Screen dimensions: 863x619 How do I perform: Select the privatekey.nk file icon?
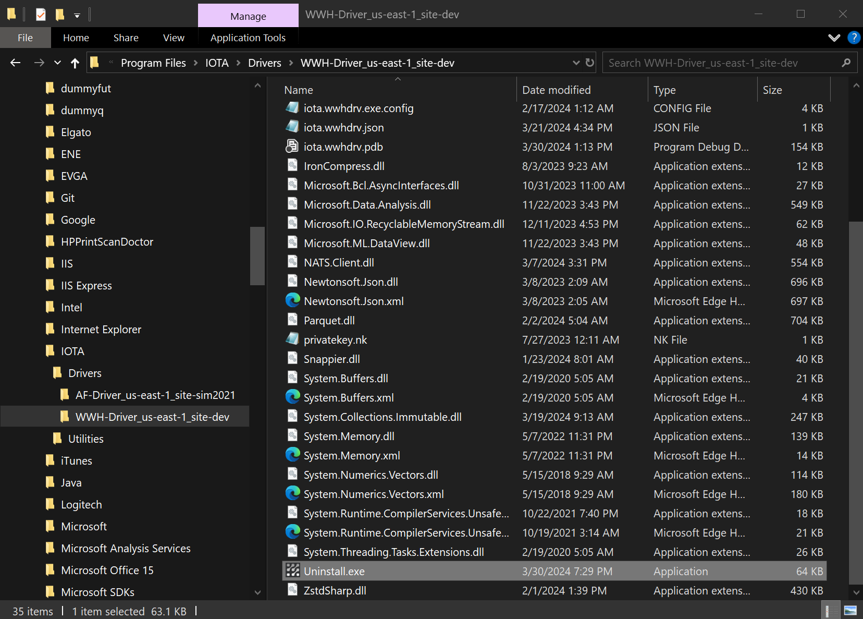point(292,339)
